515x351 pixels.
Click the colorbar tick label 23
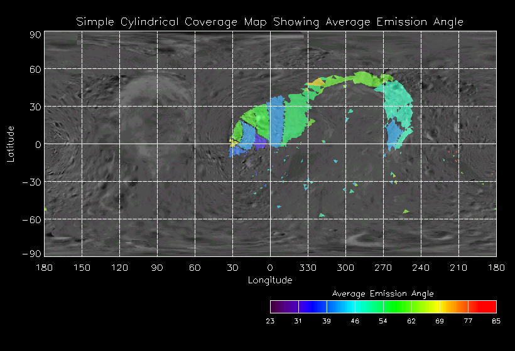click(x=270, y=322)
